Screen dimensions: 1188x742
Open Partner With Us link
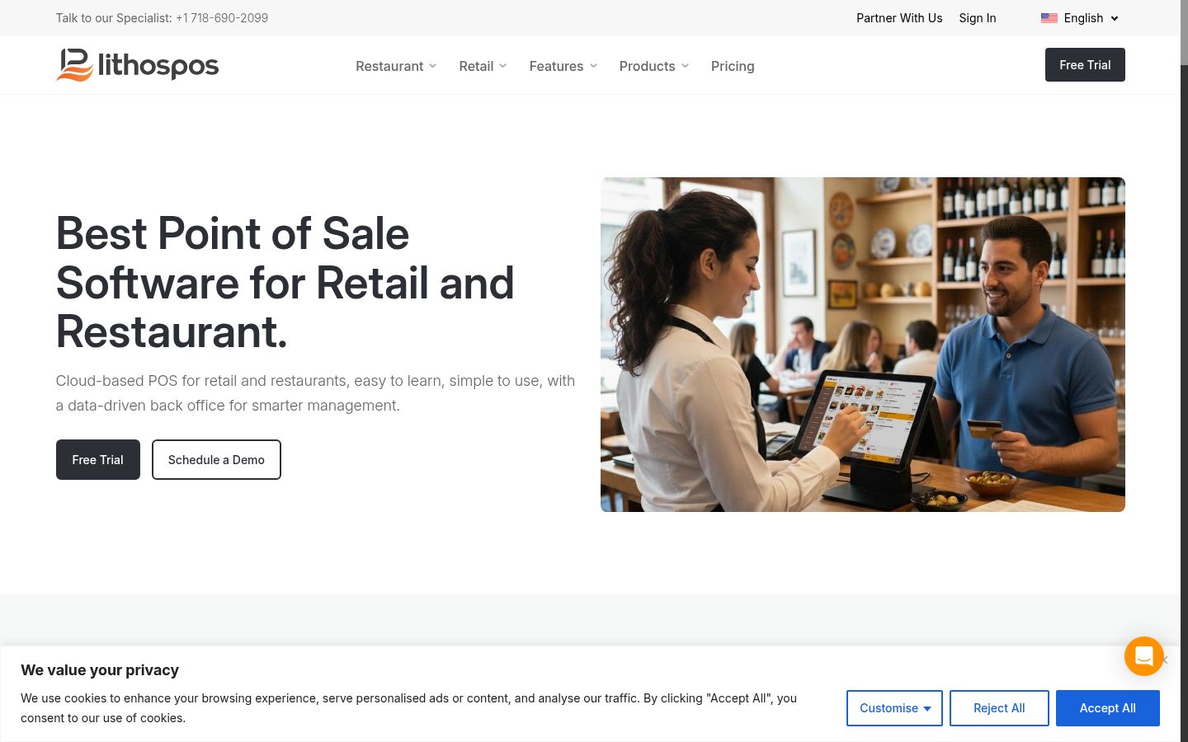coord(899,18)
